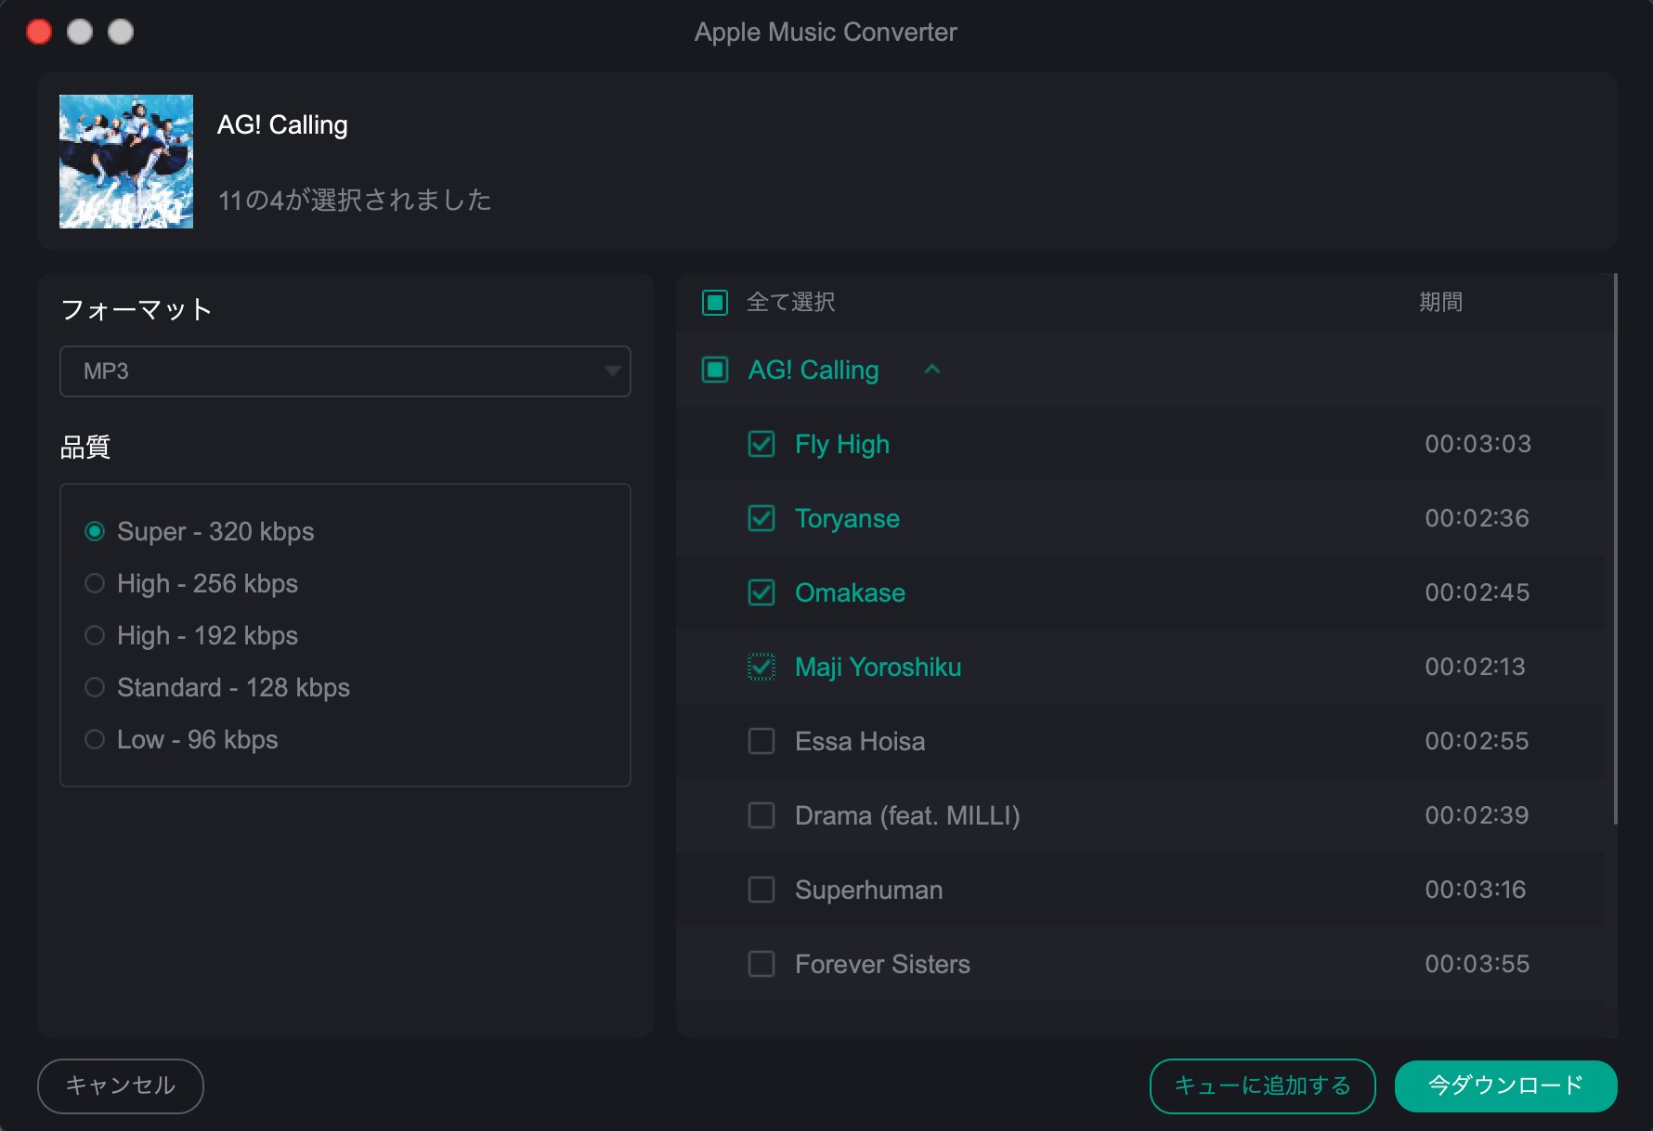The image size is (1653, 1131).
Task: Click the 00:03:55 duration value
Action: [x=1477, y=964]
